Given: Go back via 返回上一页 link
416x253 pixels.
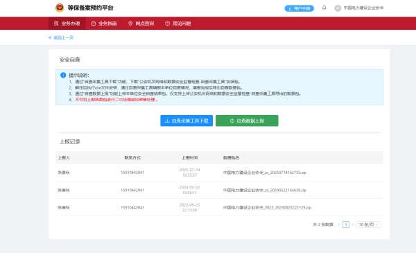Looking at the screenshot, I should 61,37.
